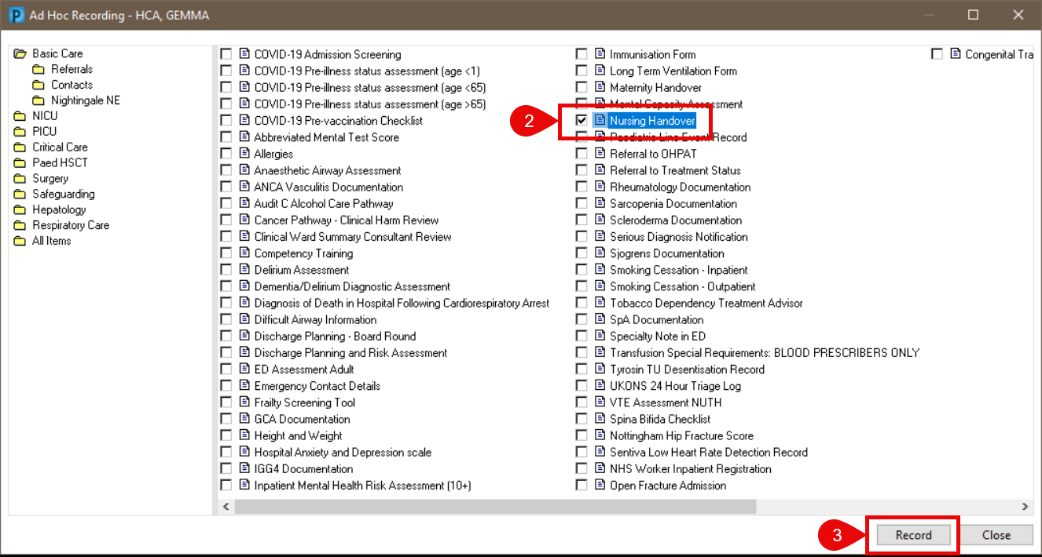Click the document icon beside Immunisation Form

pos(600,55)
